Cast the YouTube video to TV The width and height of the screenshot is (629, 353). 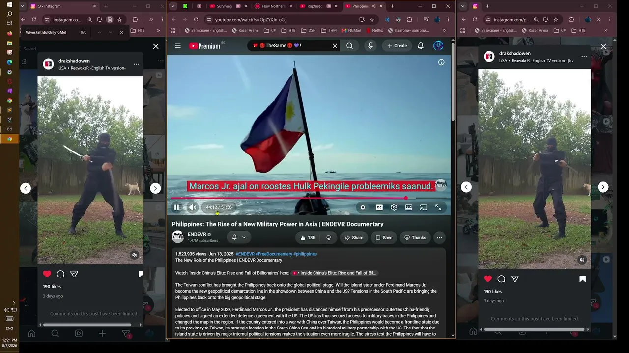point(424,207)
